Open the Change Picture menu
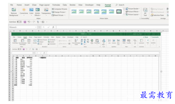 coord(59,12)
